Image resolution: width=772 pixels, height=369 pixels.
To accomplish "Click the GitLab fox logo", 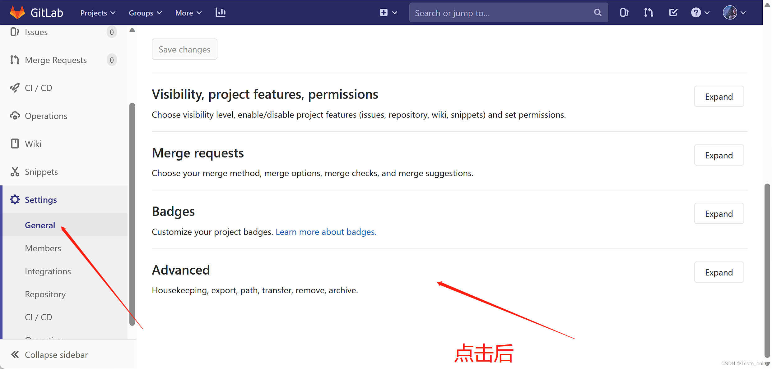I will tap(17, 12).
